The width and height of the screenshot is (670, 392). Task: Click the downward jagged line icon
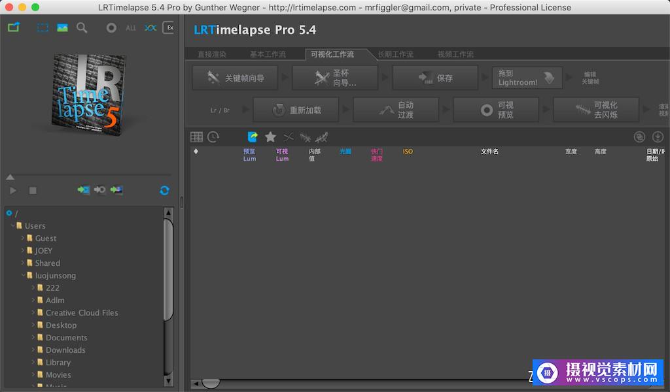click(305, 137)
